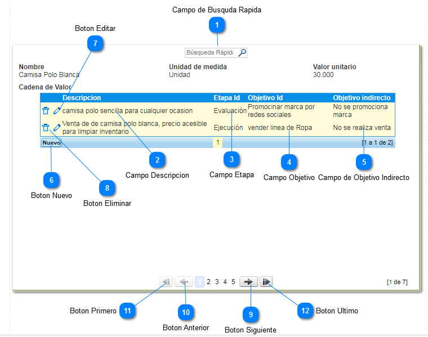Click the 'Camisa Polo Blanca' name value

pyautogui.click(x=49, y=75)
